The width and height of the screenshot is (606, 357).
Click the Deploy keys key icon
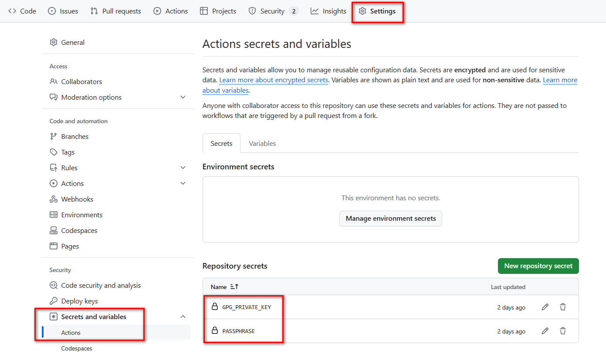point(54,301)
